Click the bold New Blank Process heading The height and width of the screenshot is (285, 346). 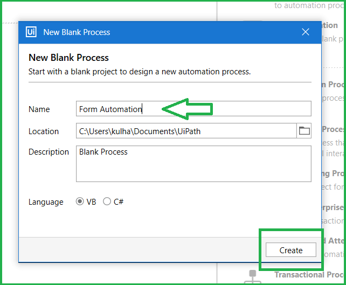pyautogui.click(x=68, y=58)
